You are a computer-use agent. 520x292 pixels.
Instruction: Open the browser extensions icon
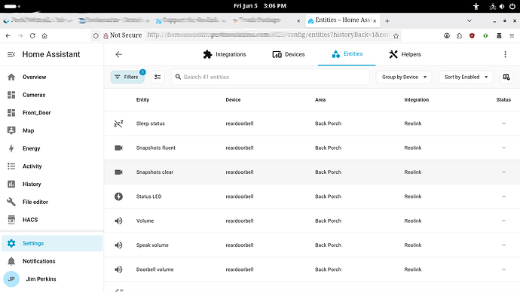[x=459, y=36]
